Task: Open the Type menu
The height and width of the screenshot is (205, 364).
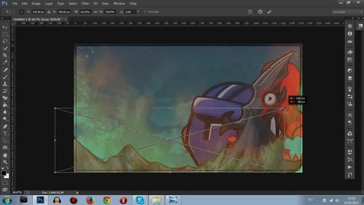Action: pos(61,3)
